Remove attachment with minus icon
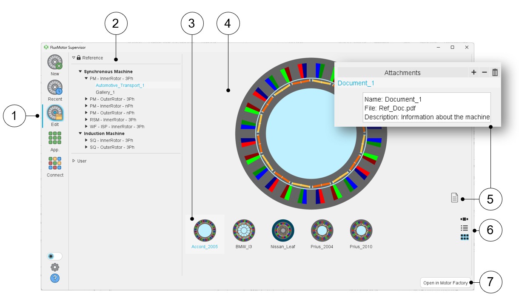Screen dimensions: 519x301 coord(484,73)
